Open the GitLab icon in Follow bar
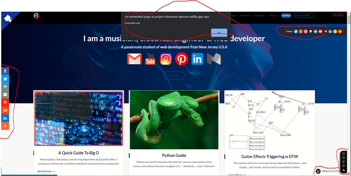 [x=340, y=32]
